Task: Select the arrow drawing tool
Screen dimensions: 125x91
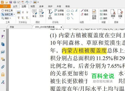Action: pyautogui.click(x=72, y=14)
